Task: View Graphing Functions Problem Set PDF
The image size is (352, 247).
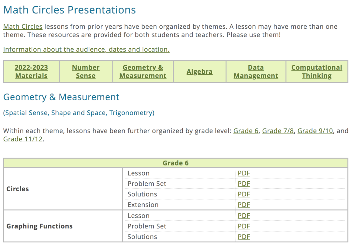Action: 244,226
